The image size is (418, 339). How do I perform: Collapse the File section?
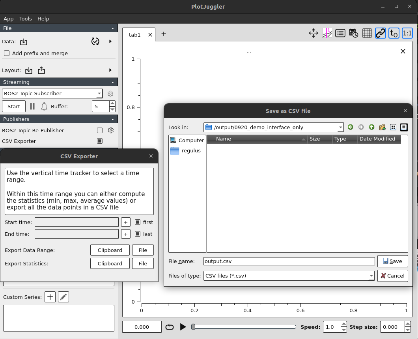point(112,28)
